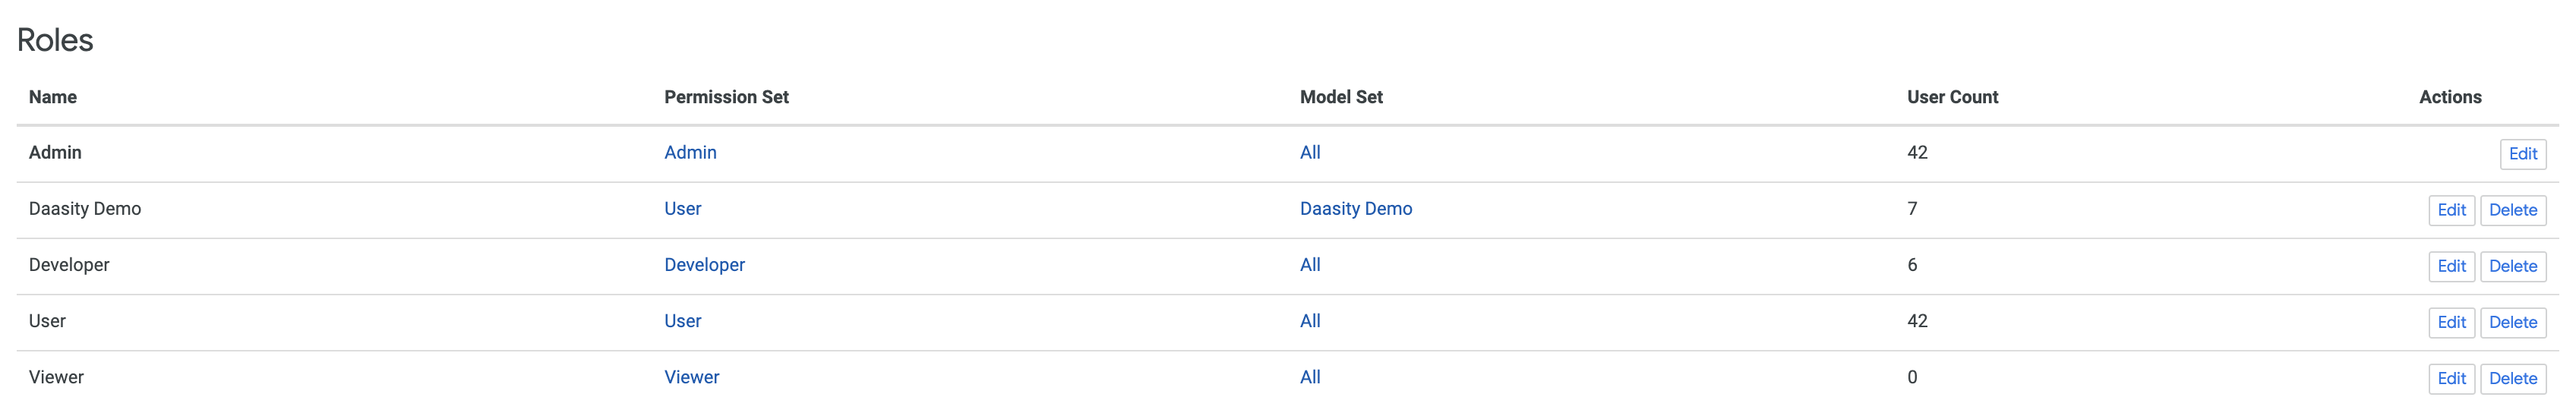The image size is (2576, 416).
Task: Open All model set in Viewer row
Action: 1309,376
